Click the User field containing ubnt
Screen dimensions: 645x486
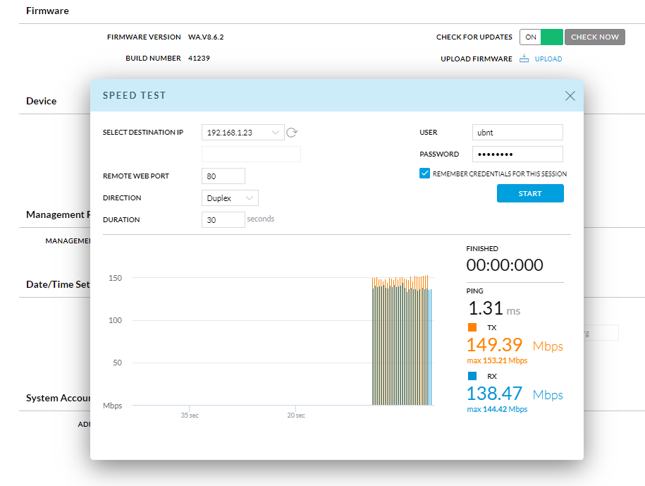517,133
